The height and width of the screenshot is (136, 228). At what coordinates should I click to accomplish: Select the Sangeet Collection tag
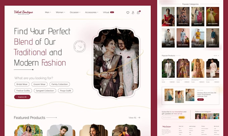click(x=45, y=91)
